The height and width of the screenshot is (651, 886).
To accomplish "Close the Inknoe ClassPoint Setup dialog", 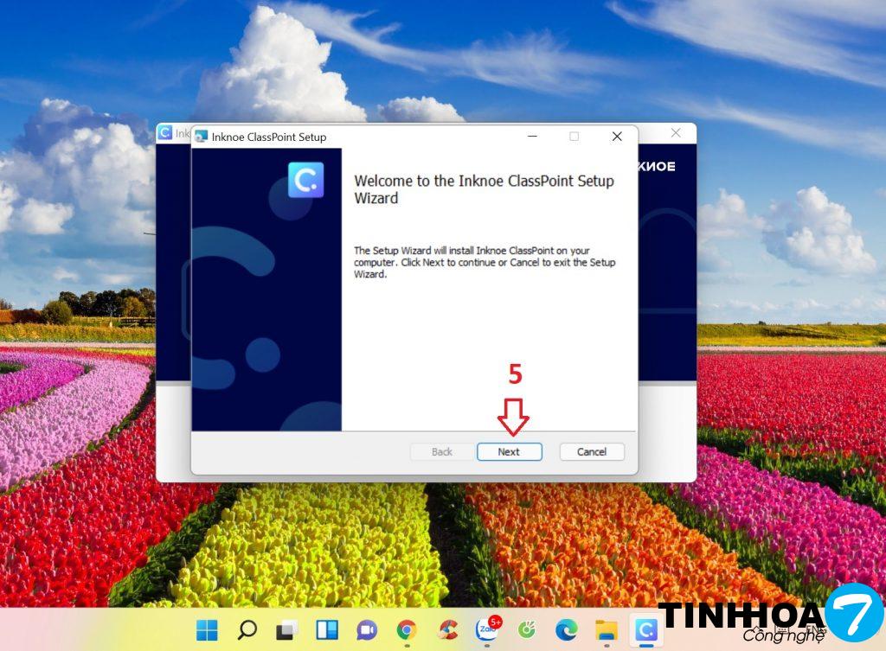I will [x=617, y=137].
